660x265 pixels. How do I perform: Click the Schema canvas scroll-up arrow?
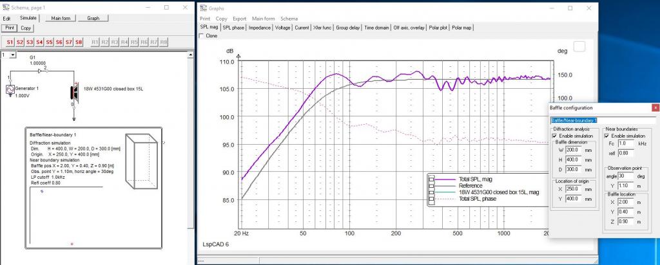[x=191, y=55]
